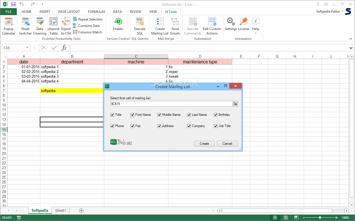
Task: Open XLTools Settings gear
Action: tap(231, 24)
